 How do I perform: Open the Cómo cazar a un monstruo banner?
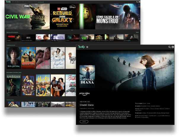pyautogui.click(x=118, y=16)
